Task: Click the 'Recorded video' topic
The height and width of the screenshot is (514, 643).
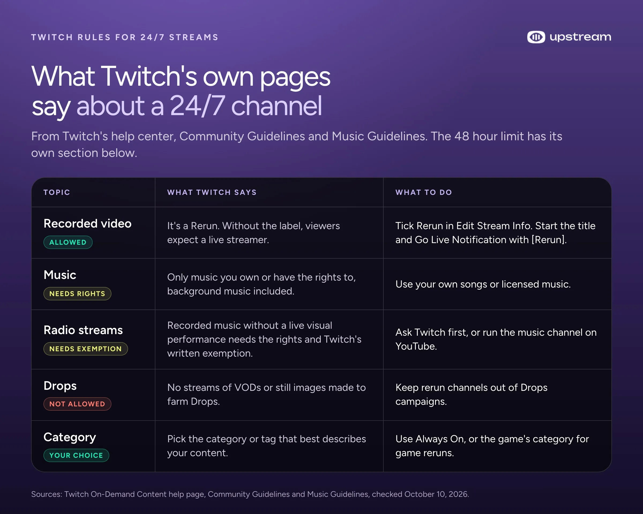Action: 88,224
